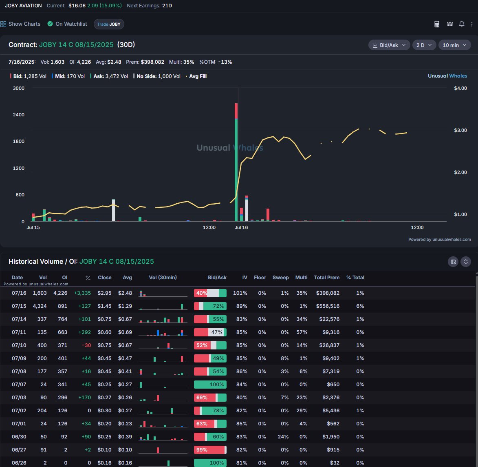Click the expand/collapse table icon

coord(465,262)
